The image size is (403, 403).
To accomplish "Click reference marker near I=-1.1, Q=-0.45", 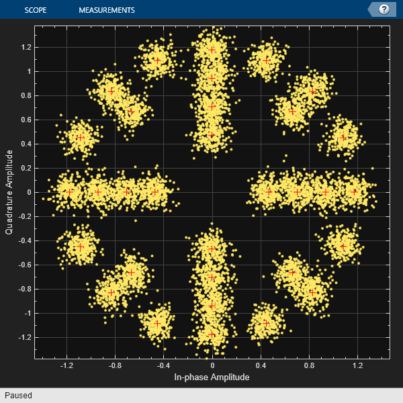I will click(81, 246).
